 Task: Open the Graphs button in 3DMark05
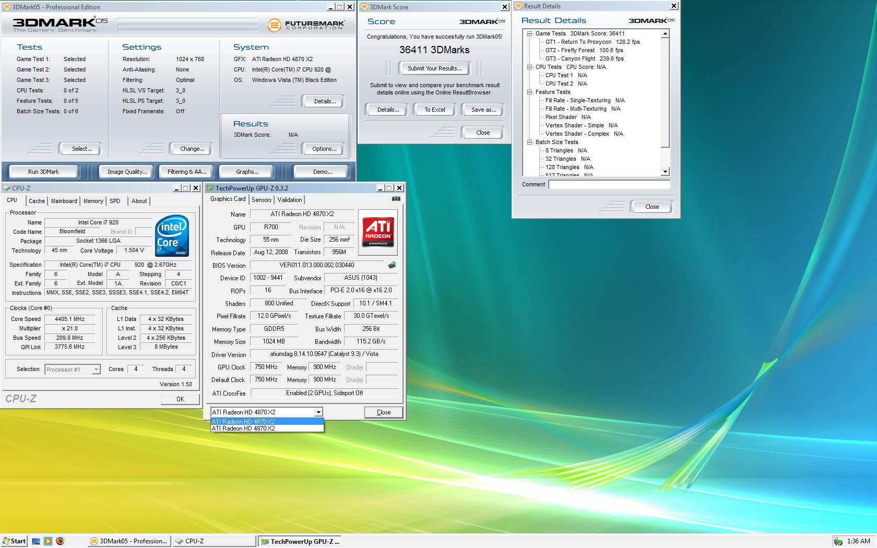247,172
